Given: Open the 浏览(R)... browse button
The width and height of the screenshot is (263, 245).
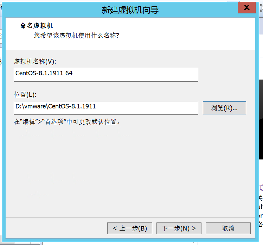Looking at the screenshot, I should pyautogui.click(x=224, y=108).
